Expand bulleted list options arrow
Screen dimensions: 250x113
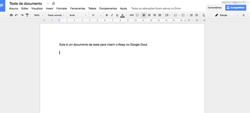[187, 15]
